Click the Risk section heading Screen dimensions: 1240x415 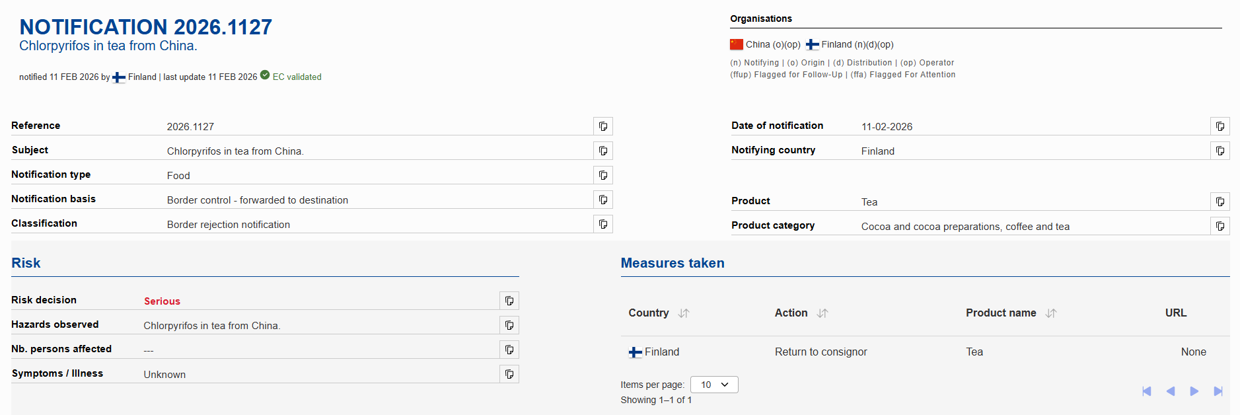click(x=26, y=263)
